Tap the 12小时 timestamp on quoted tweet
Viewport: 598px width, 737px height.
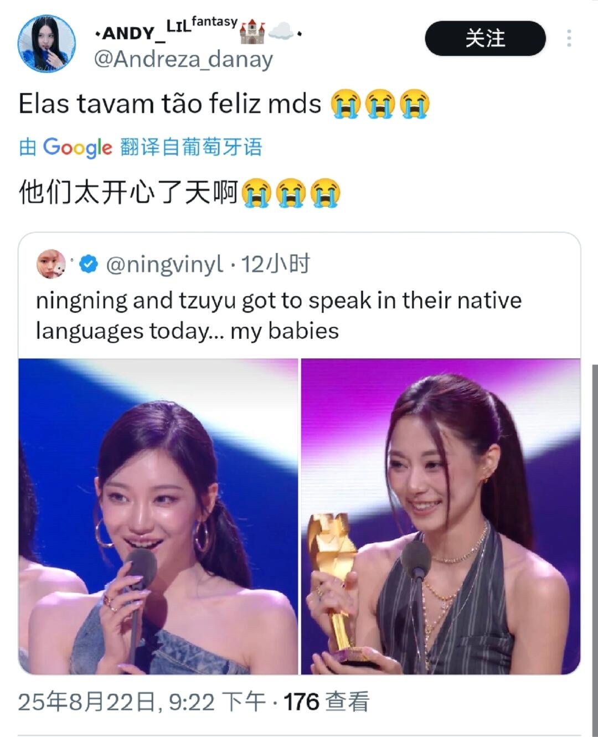(x=275, y=264)
